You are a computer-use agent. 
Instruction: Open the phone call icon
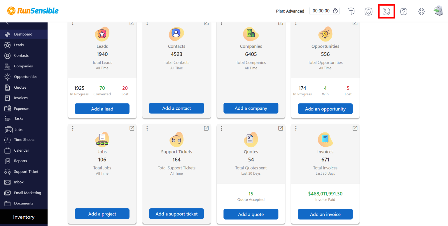[386, 11]
